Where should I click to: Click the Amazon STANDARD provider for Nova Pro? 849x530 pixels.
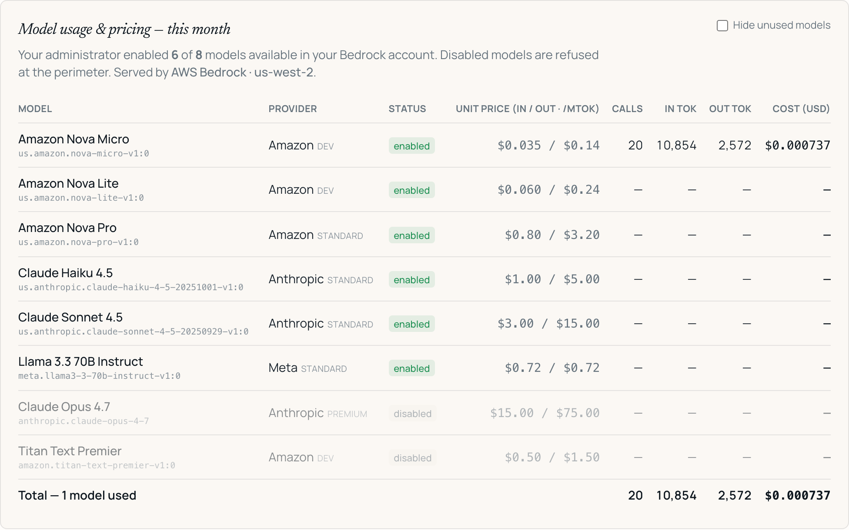coord(316,235)
